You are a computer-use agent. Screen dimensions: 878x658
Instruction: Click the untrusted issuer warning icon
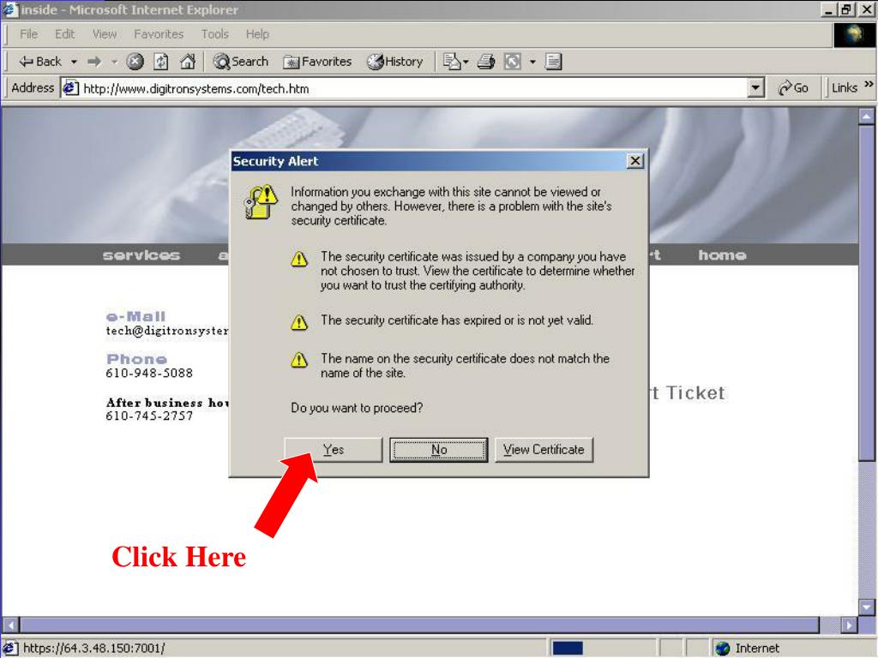point(299,259)
